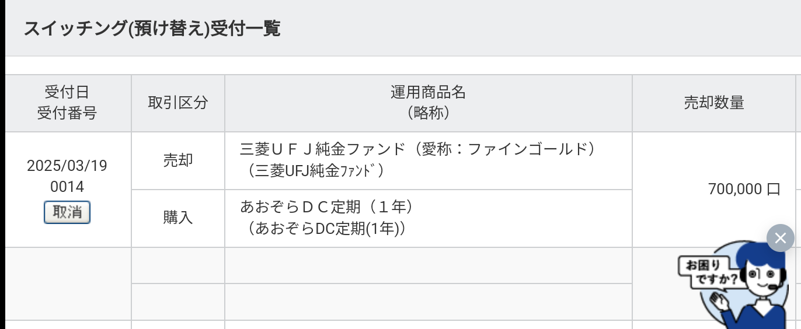801x329 pixels.
Task: Open the お困りですか support assistant
Action: click(x=739, y=284)
